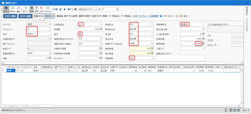Add a record with 新データ plus icon
Image resolution: width=251 pixels, height=114 pixels.
[26, 8]
